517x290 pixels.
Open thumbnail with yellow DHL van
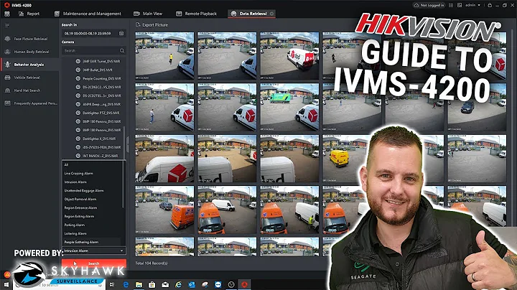[x=352, y=159]
